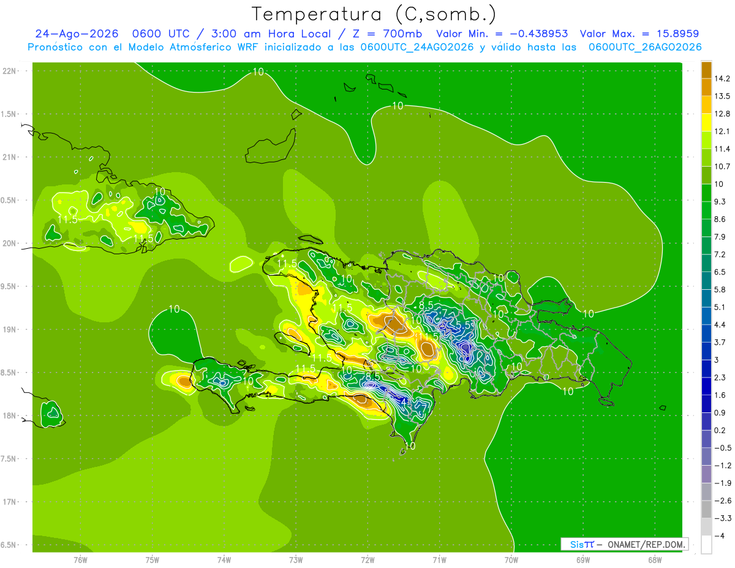Click the "Temperatura (C,somb.)" chart title
735x568 pixels.
pos(374,14)
